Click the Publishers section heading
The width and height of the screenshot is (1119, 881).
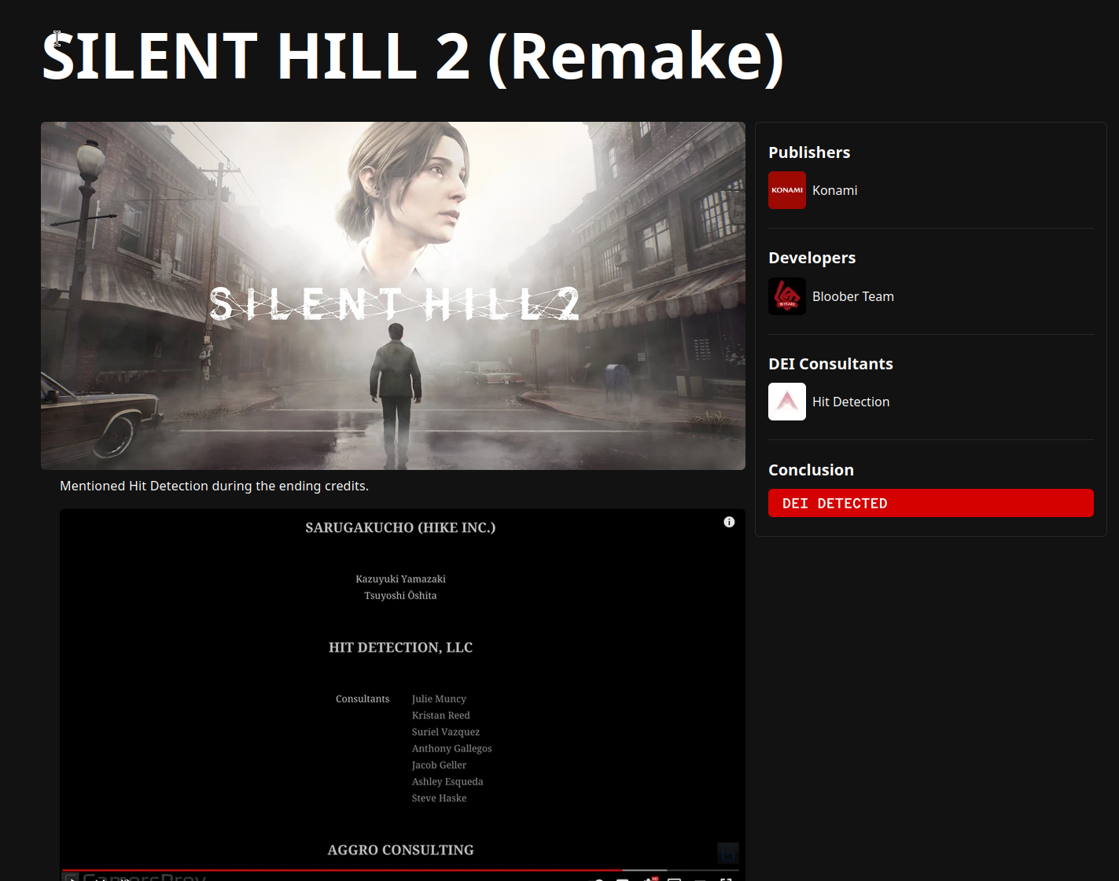809,152
